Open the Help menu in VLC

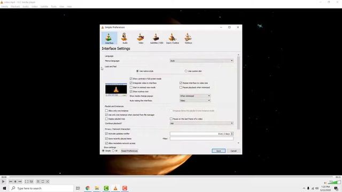click(69, 6)
